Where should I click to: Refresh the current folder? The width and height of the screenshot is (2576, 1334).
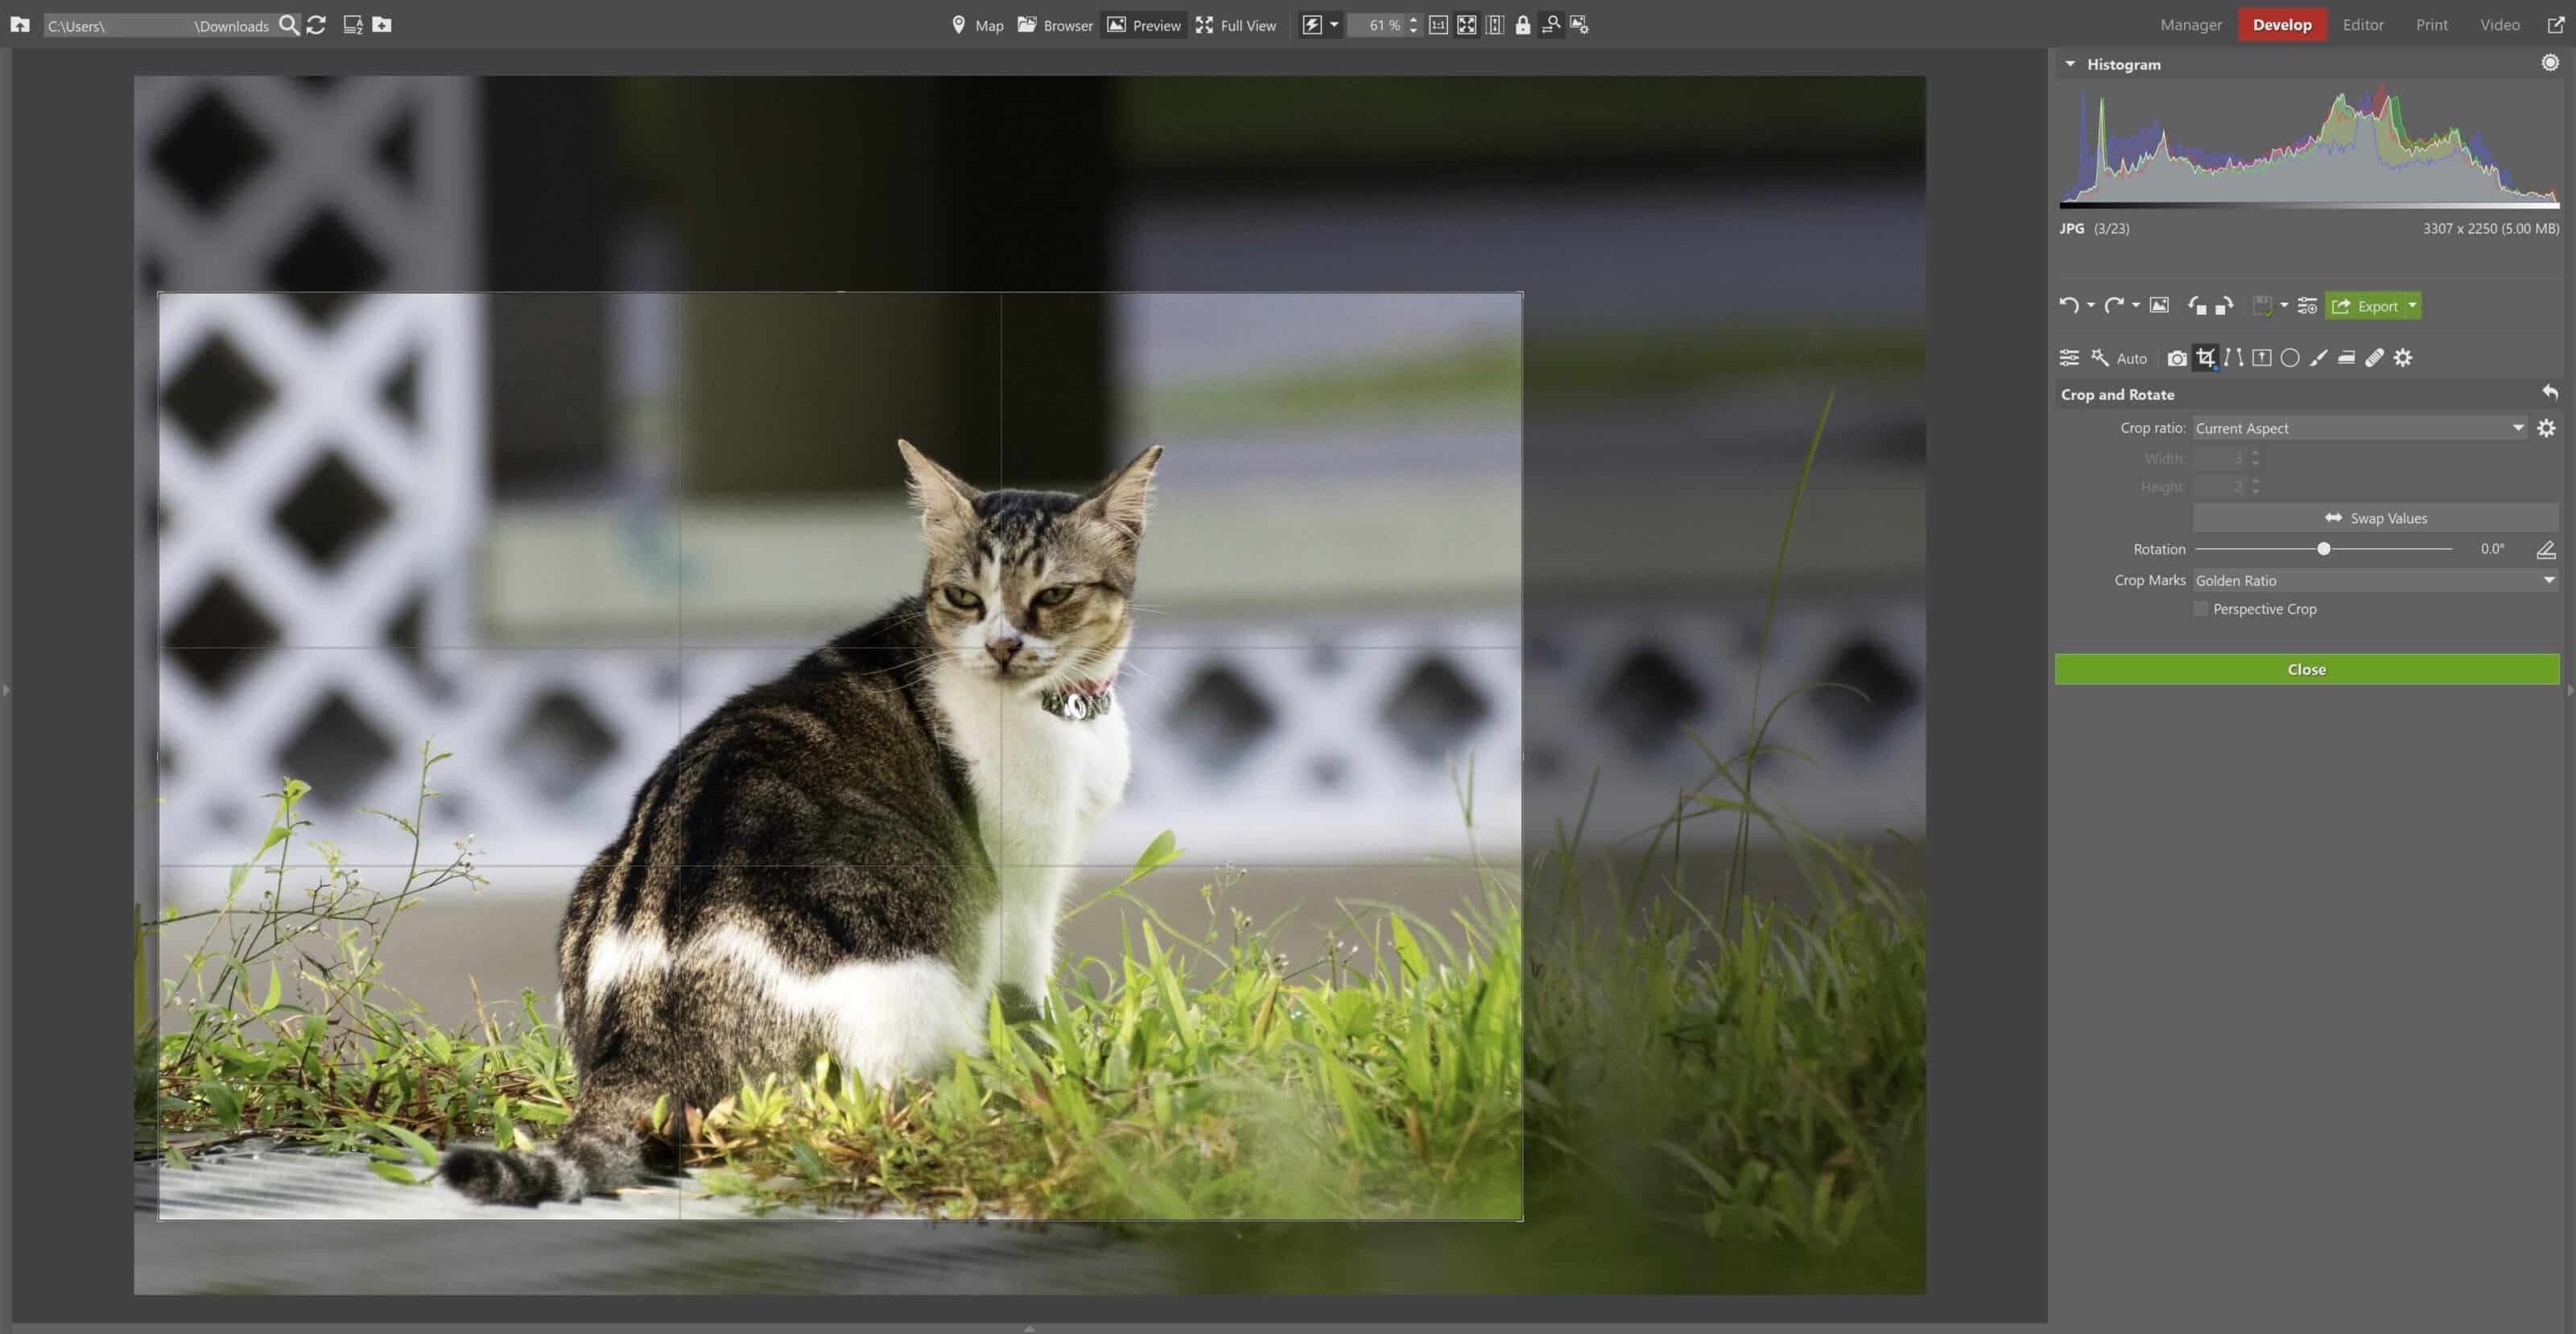316,25
